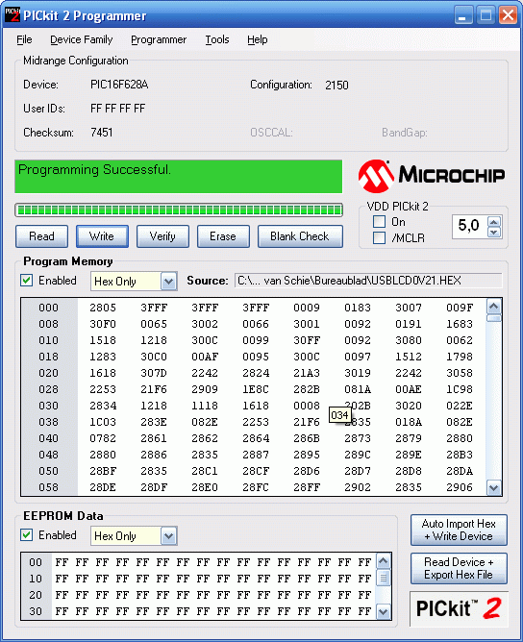
Task: Click the Read button
Action: (41, 236)
